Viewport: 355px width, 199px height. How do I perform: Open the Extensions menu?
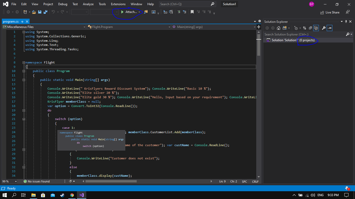(x=118, y=4)
